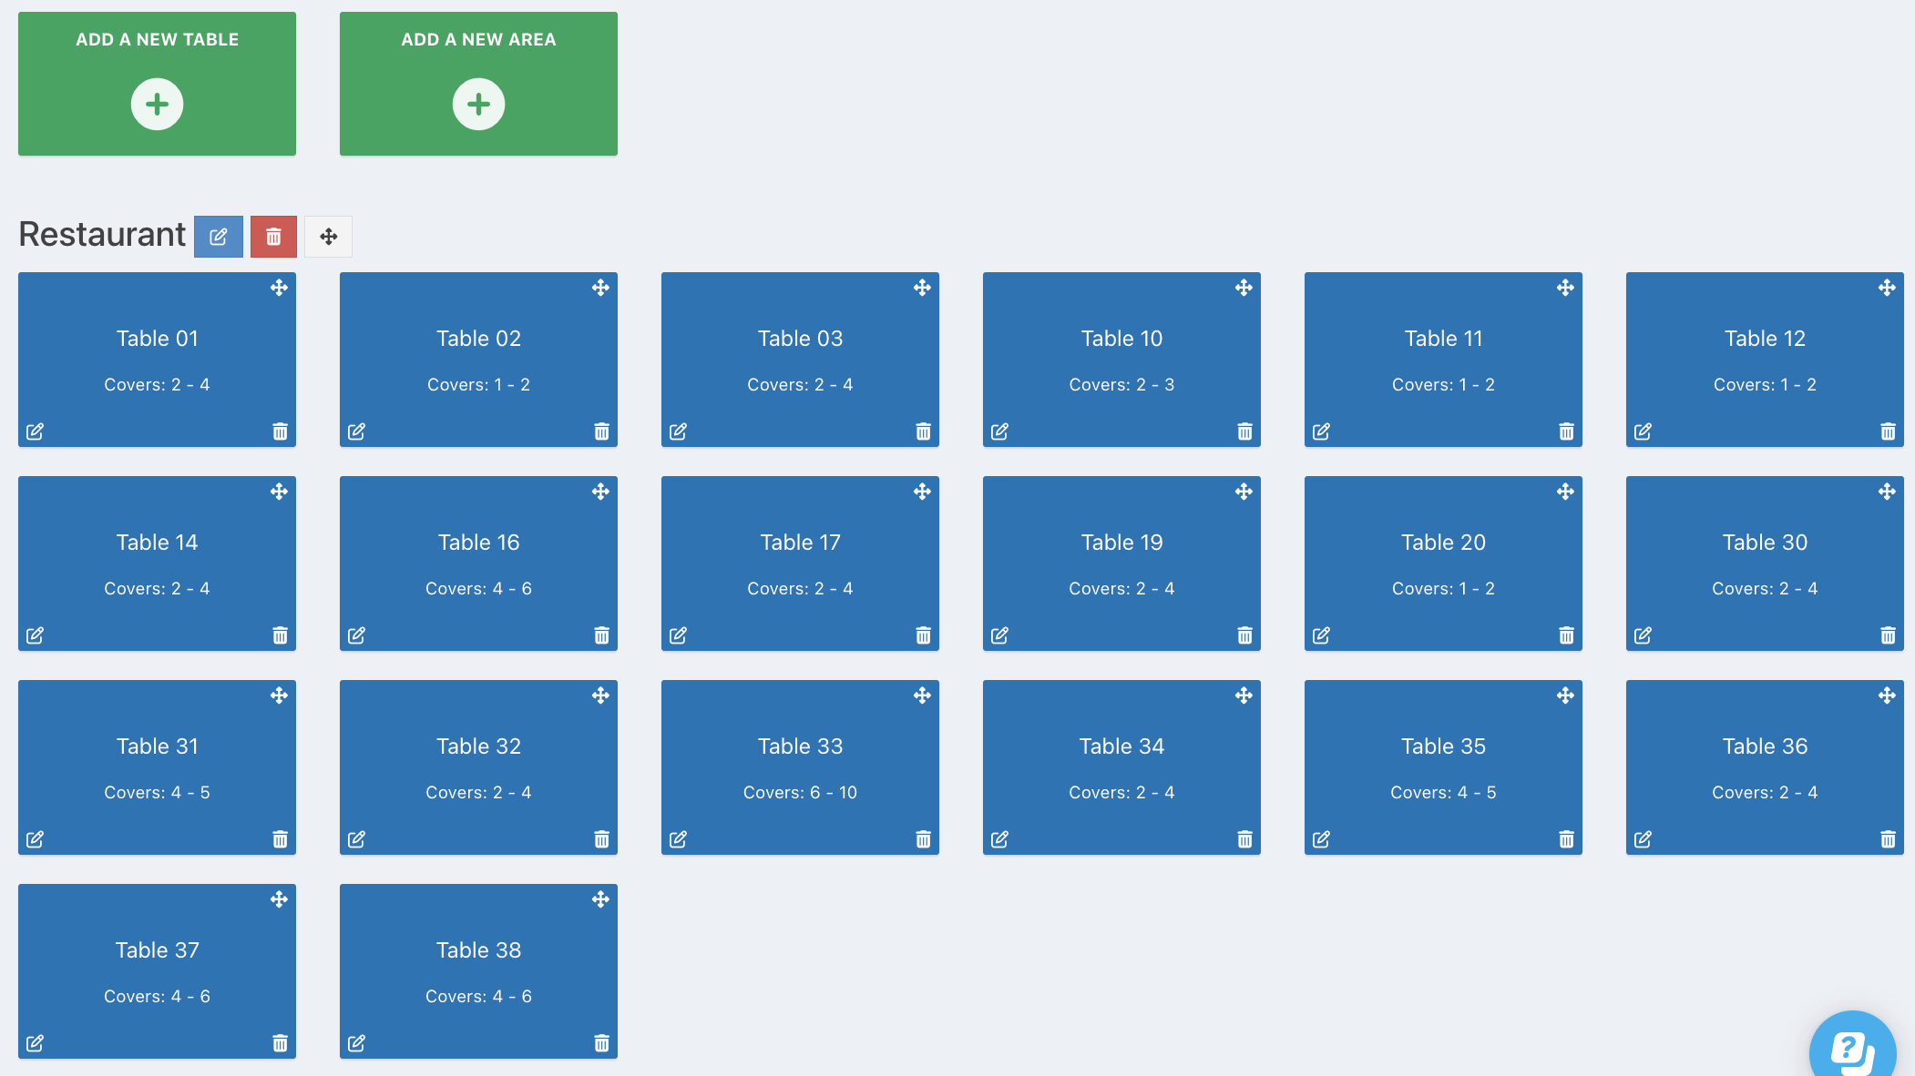Edit the Restaurant area name
Viewport: 1915px width, 1076px height.
219,237
